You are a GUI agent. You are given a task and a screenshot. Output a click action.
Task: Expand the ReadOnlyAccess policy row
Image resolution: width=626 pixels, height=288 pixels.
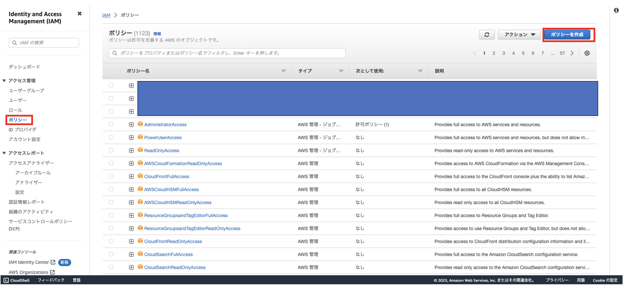coord(131,151)
